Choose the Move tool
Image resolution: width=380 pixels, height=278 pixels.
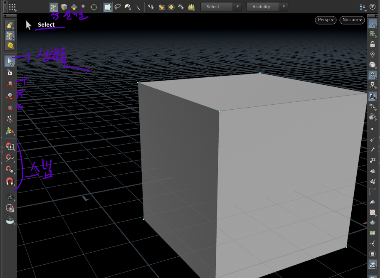pyautogui.click(x=10, y=84)
